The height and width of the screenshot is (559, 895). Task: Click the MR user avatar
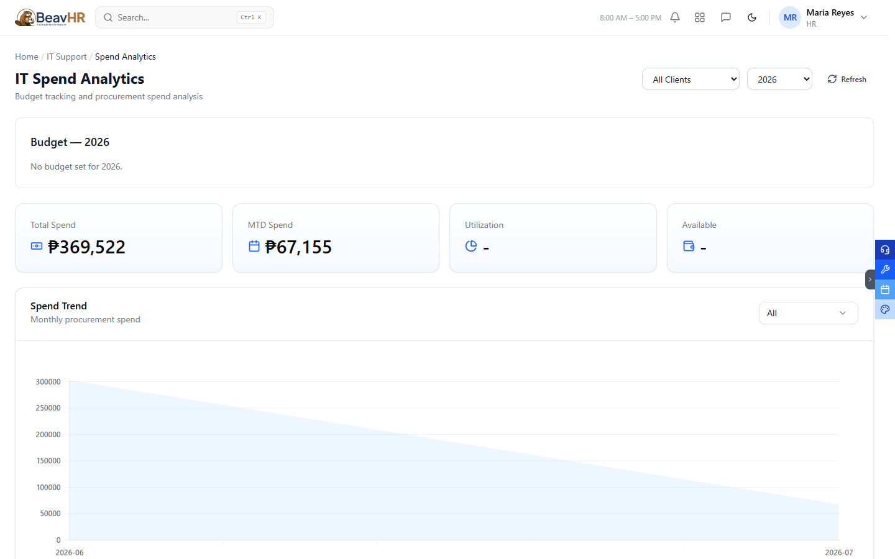[x=790, y=17]
